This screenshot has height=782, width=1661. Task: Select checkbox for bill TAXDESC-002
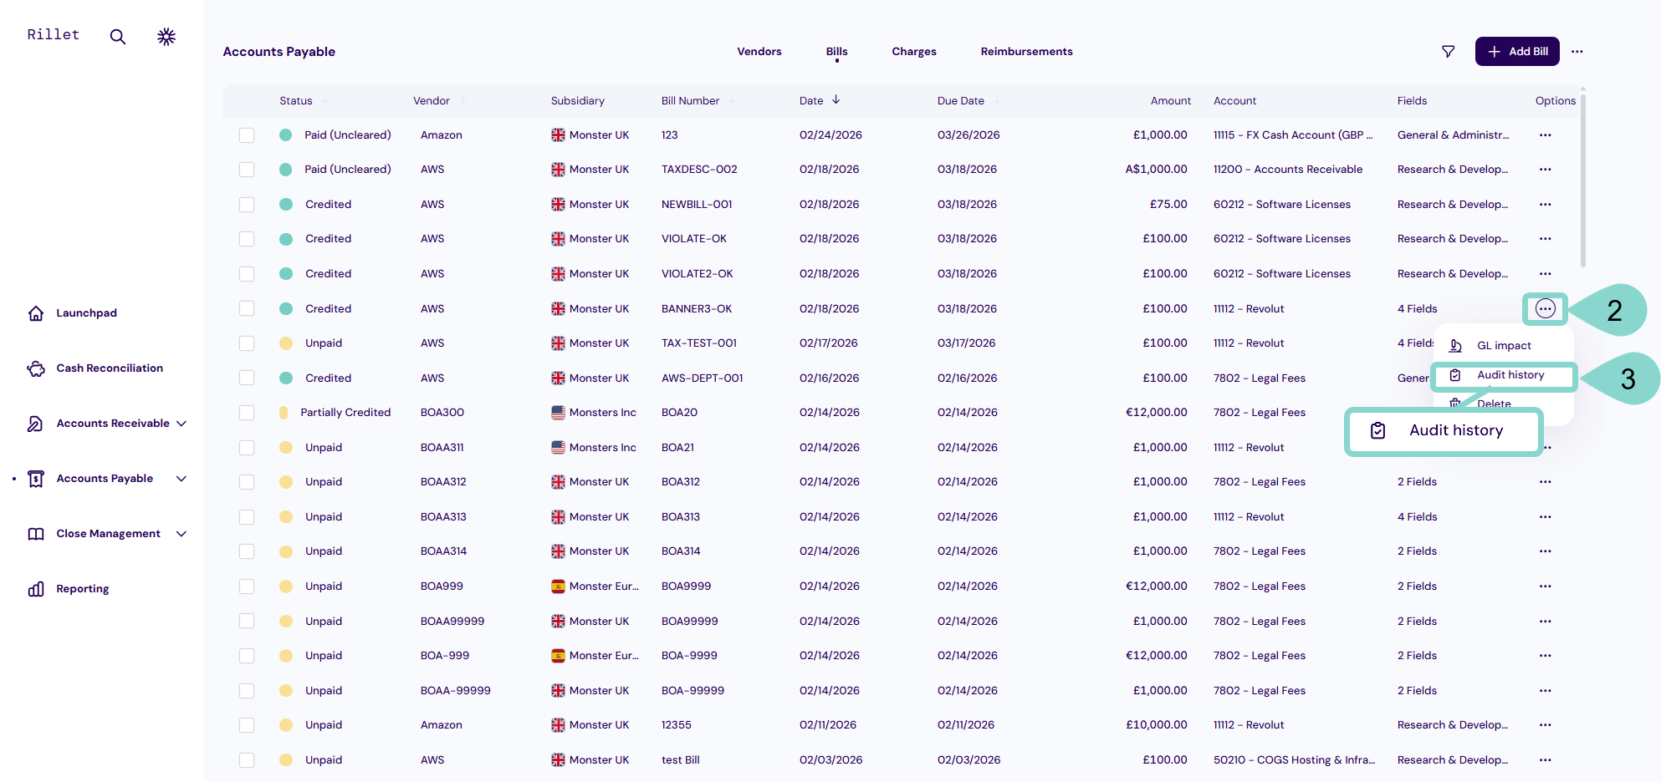click(247, 170)
